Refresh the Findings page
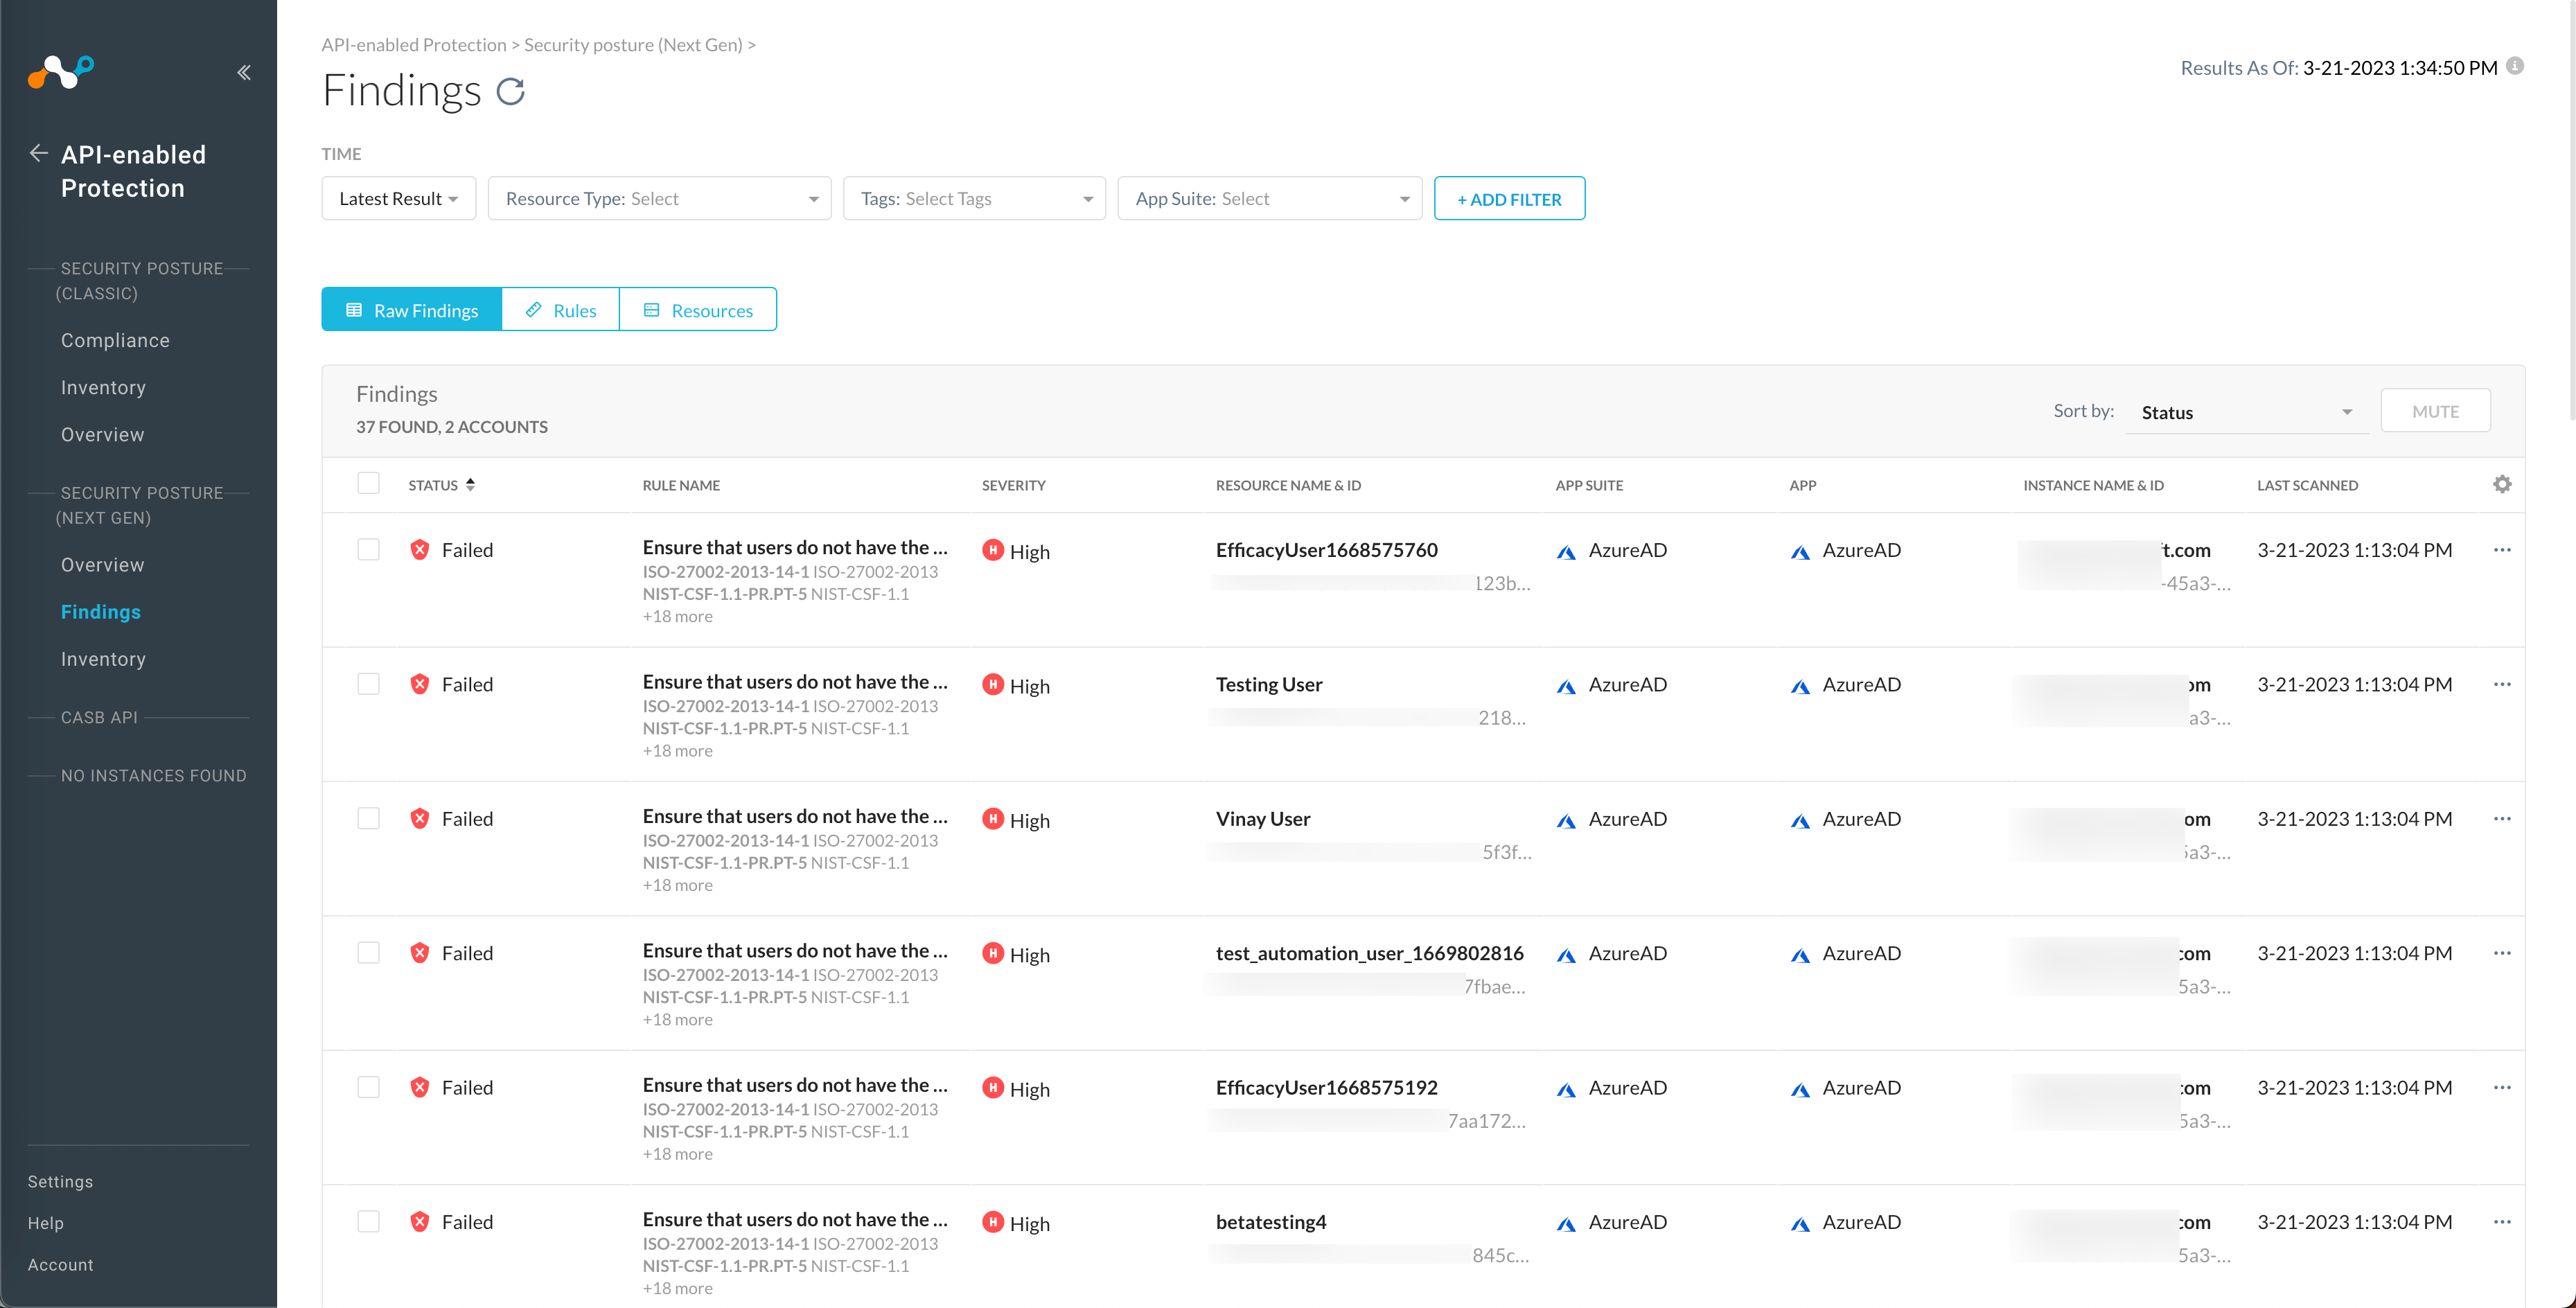The image size is (2576, 1308). (511, 92)
